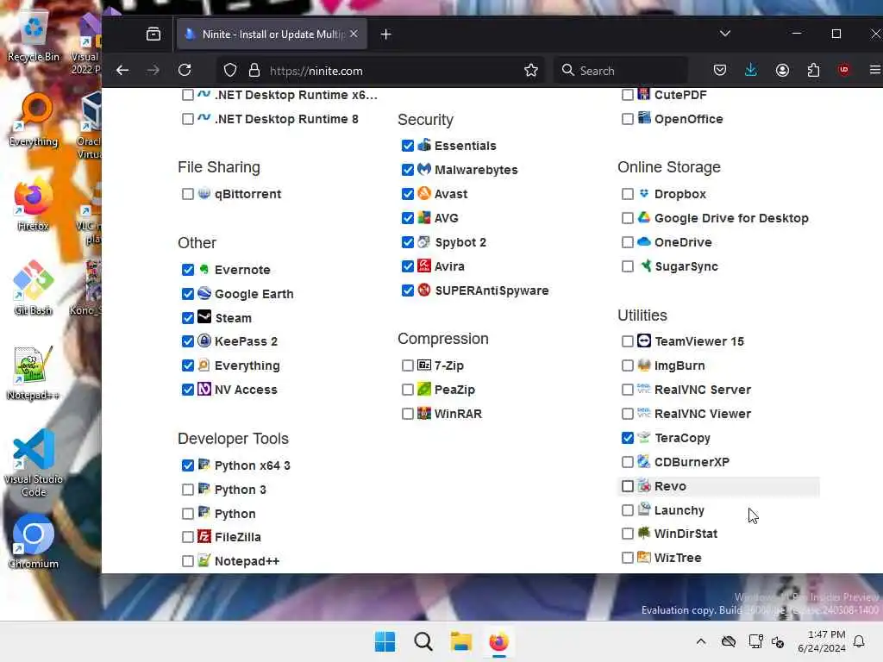Check the Revo checkbox
The height and width of the screenshot is (662, 883).
point(628,486)
